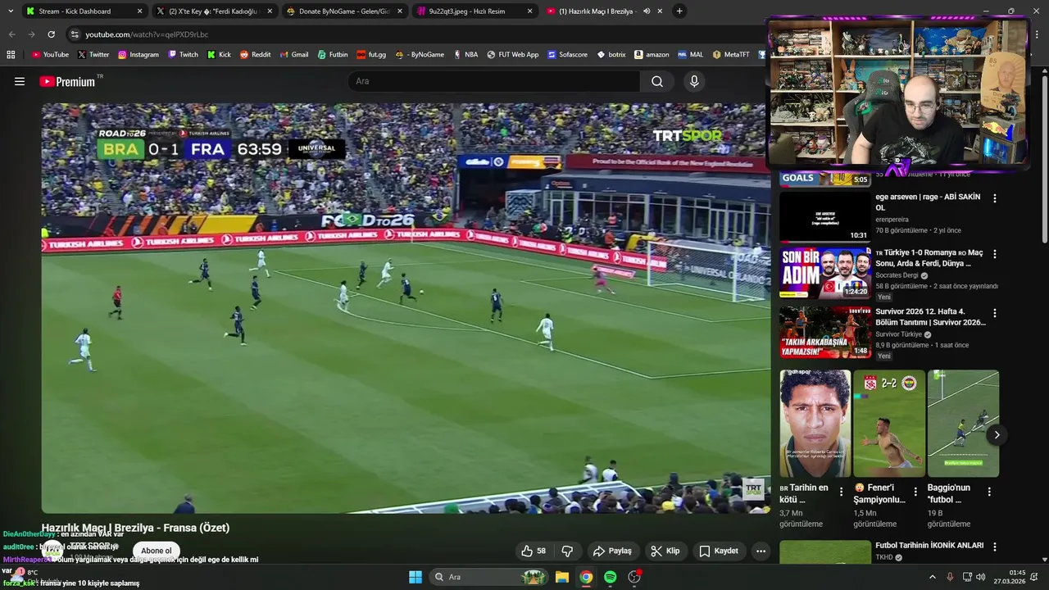
Task: Click the Survivor Türkiye channel name
Action: click(x=899, y=334)
